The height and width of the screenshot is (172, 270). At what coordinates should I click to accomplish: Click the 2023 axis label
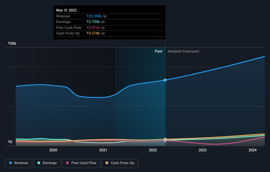(x=203, y=150)
